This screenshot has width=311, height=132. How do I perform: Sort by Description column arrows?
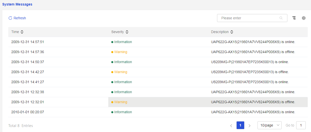232,32
